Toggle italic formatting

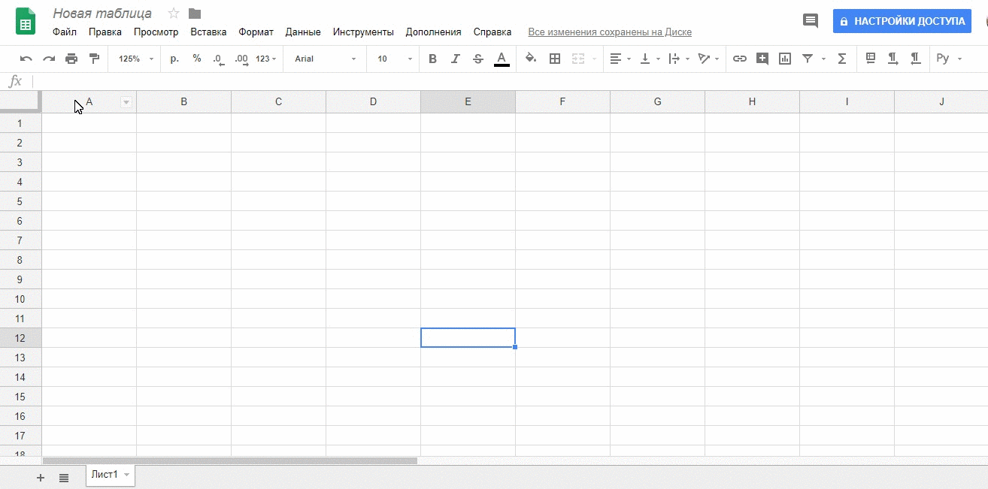click(455, 59)
